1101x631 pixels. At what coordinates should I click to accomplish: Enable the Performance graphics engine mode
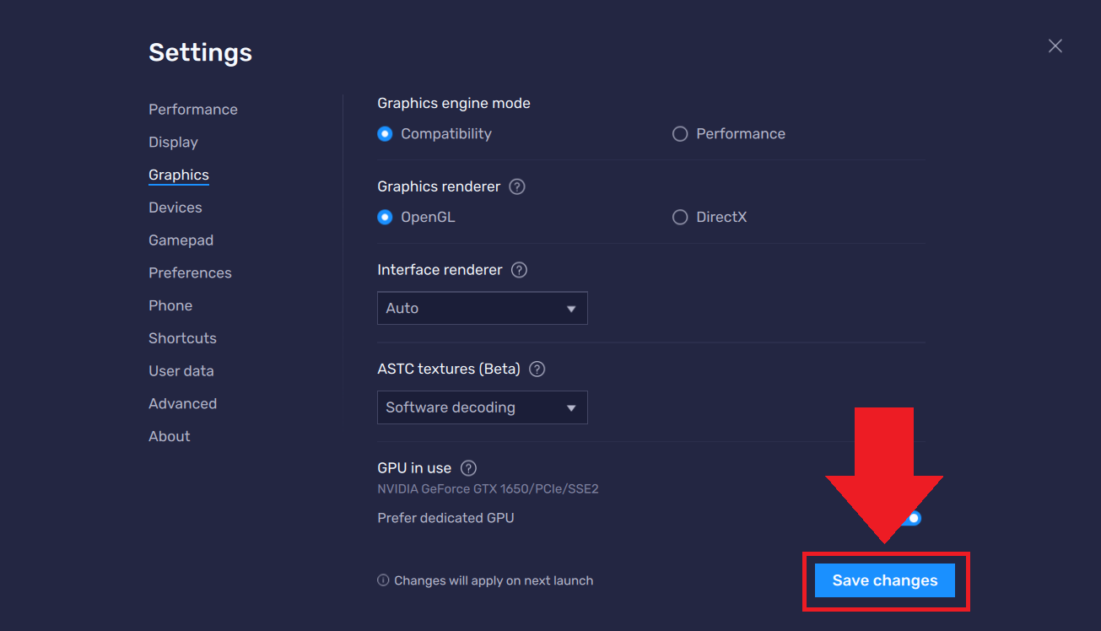coord(680,133)
